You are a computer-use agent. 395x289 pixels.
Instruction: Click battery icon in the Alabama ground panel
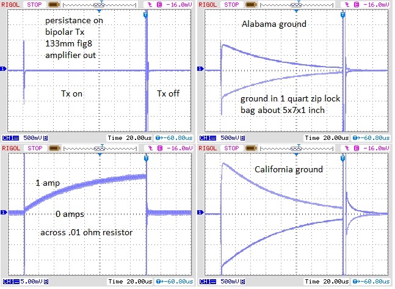click(251, 4)
